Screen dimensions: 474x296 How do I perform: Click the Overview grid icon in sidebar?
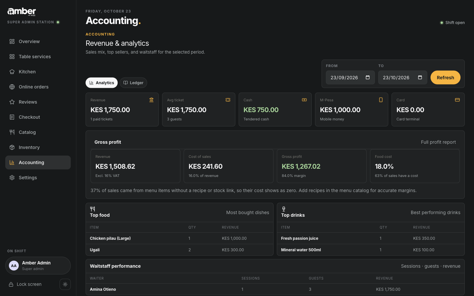coord(12,41)
